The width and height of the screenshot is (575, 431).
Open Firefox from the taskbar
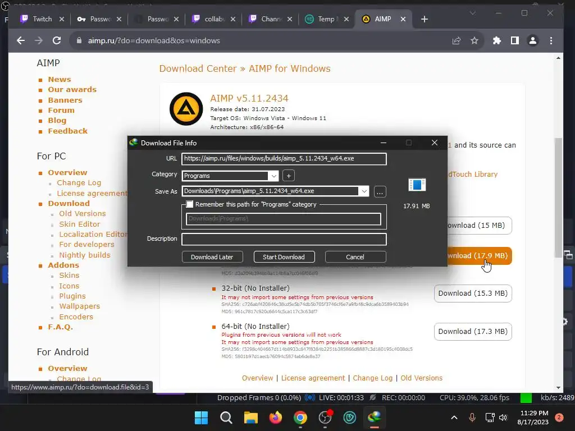(x=275, y=418)
